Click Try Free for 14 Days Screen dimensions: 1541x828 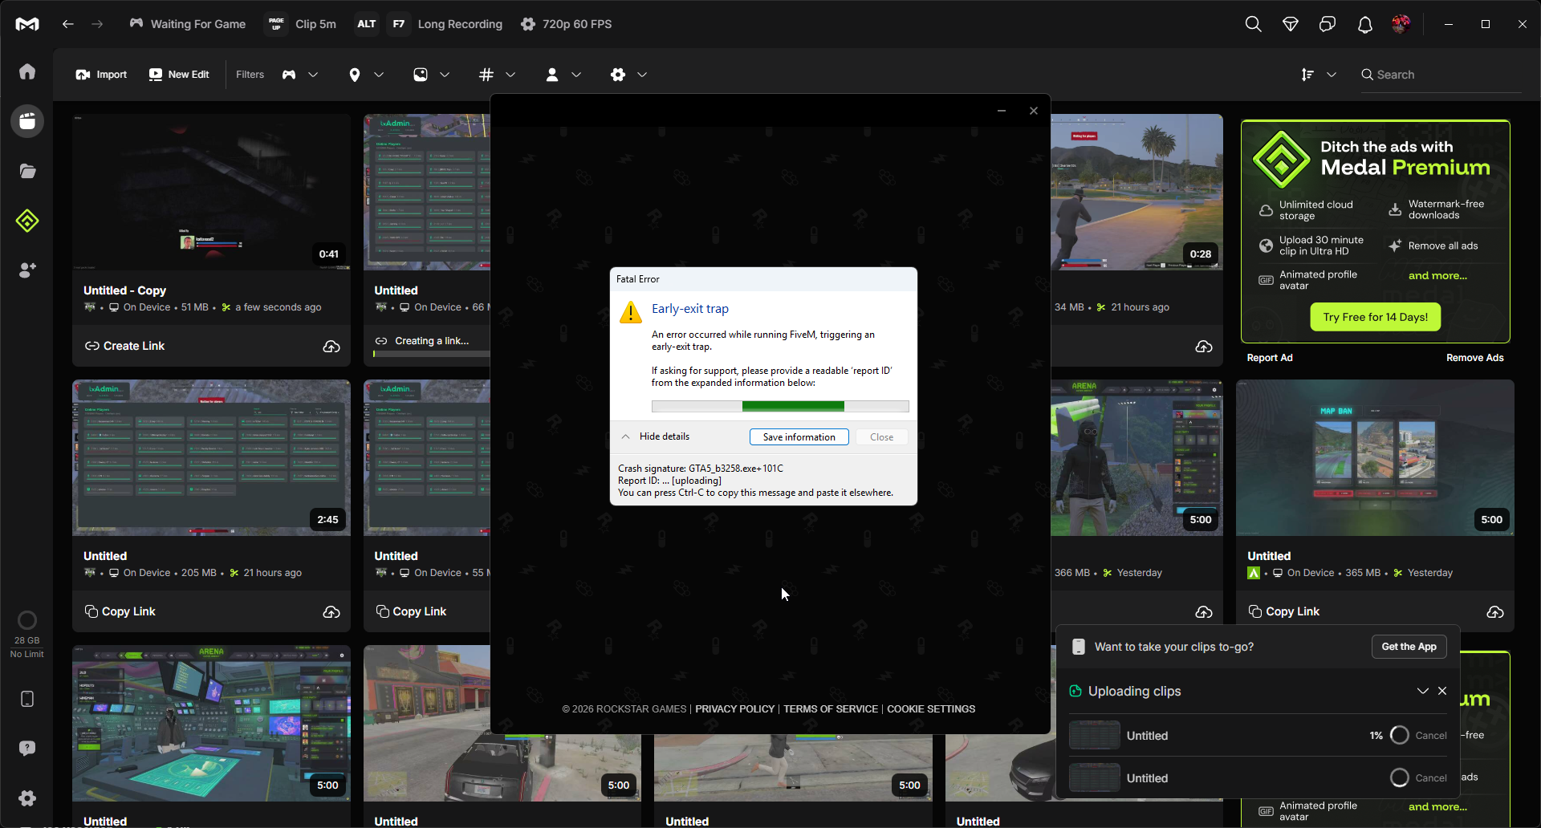pyautogui.click(x=1376, y=317)
